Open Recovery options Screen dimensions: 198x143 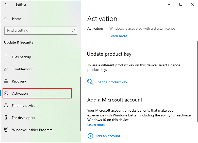click(19, 81)
